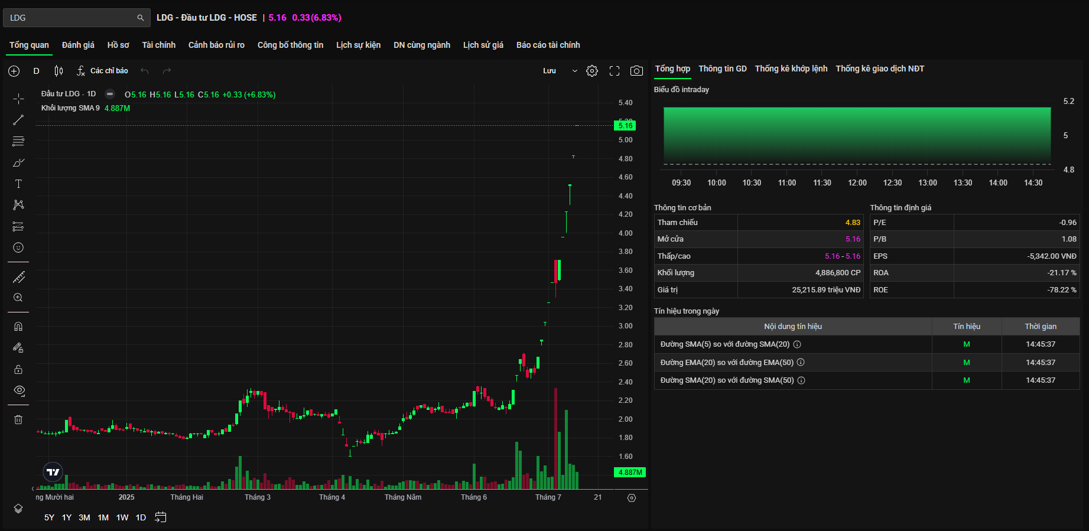Viewport: 1089px width, 531px height.
Task: Expand the Lưu save dropdown arrow
Action: 574,71
